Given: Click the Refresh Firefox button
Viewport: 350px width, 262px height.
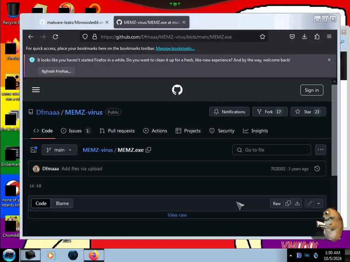Looking at the screenshot, I should pos(56,71).
